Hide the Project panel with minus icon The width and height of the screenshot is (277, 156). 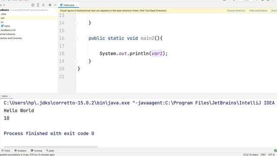[55, 5]
